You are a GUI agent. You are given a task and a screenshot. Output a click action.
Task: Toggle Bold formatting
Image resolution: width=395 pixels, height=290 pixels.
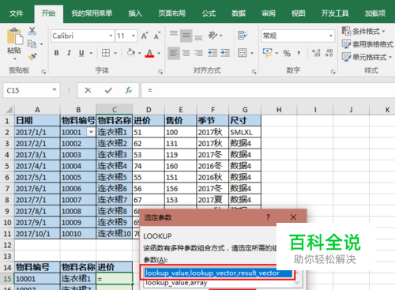[56, 53]
